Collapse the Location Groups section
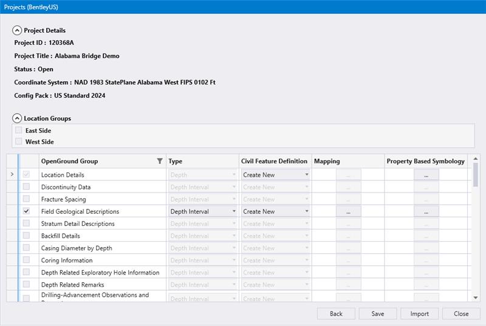 coord(17,118)
